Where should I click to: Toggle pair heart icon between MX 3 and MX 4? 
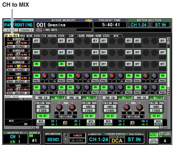pos(18,55)
